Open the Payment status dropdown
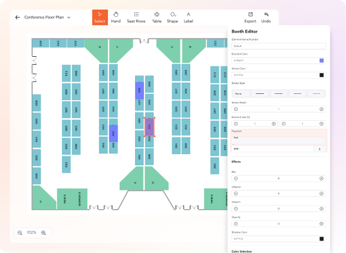 (x=278, y=141)
